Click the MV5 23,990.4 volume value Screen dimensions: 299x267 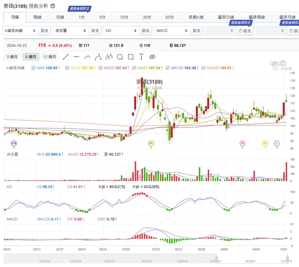[x=50, y=154]
